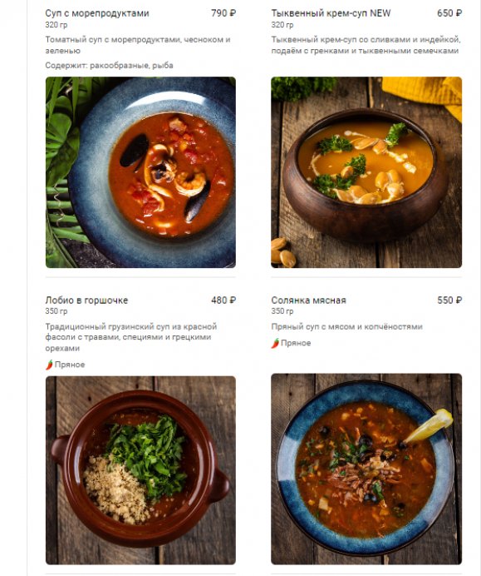Click the chili pepper icon under Солянка мясная
481x576 pixels.
tap(275, 343)
